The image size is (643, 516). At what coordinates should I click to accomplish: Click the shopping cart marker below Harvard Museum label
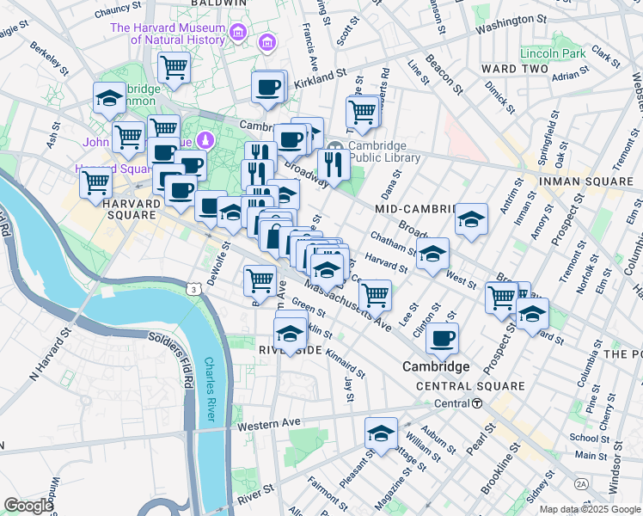click(174, 69)
